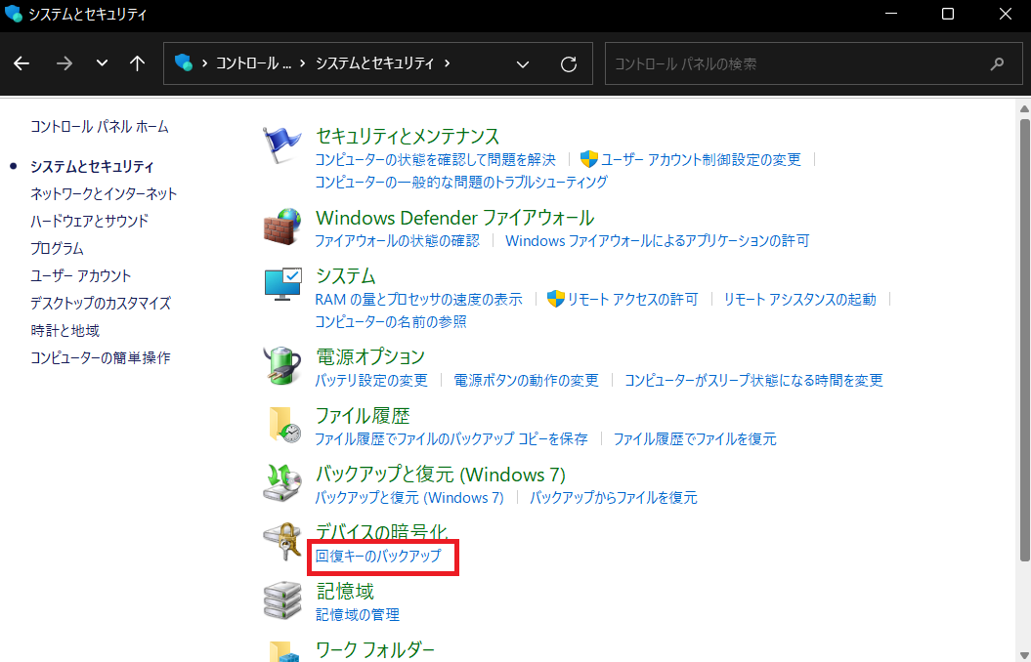This screenshot has width=1031, height=662.
Task: Click the blue flag Security and Maintenance icon
Action: coord(282,145)
